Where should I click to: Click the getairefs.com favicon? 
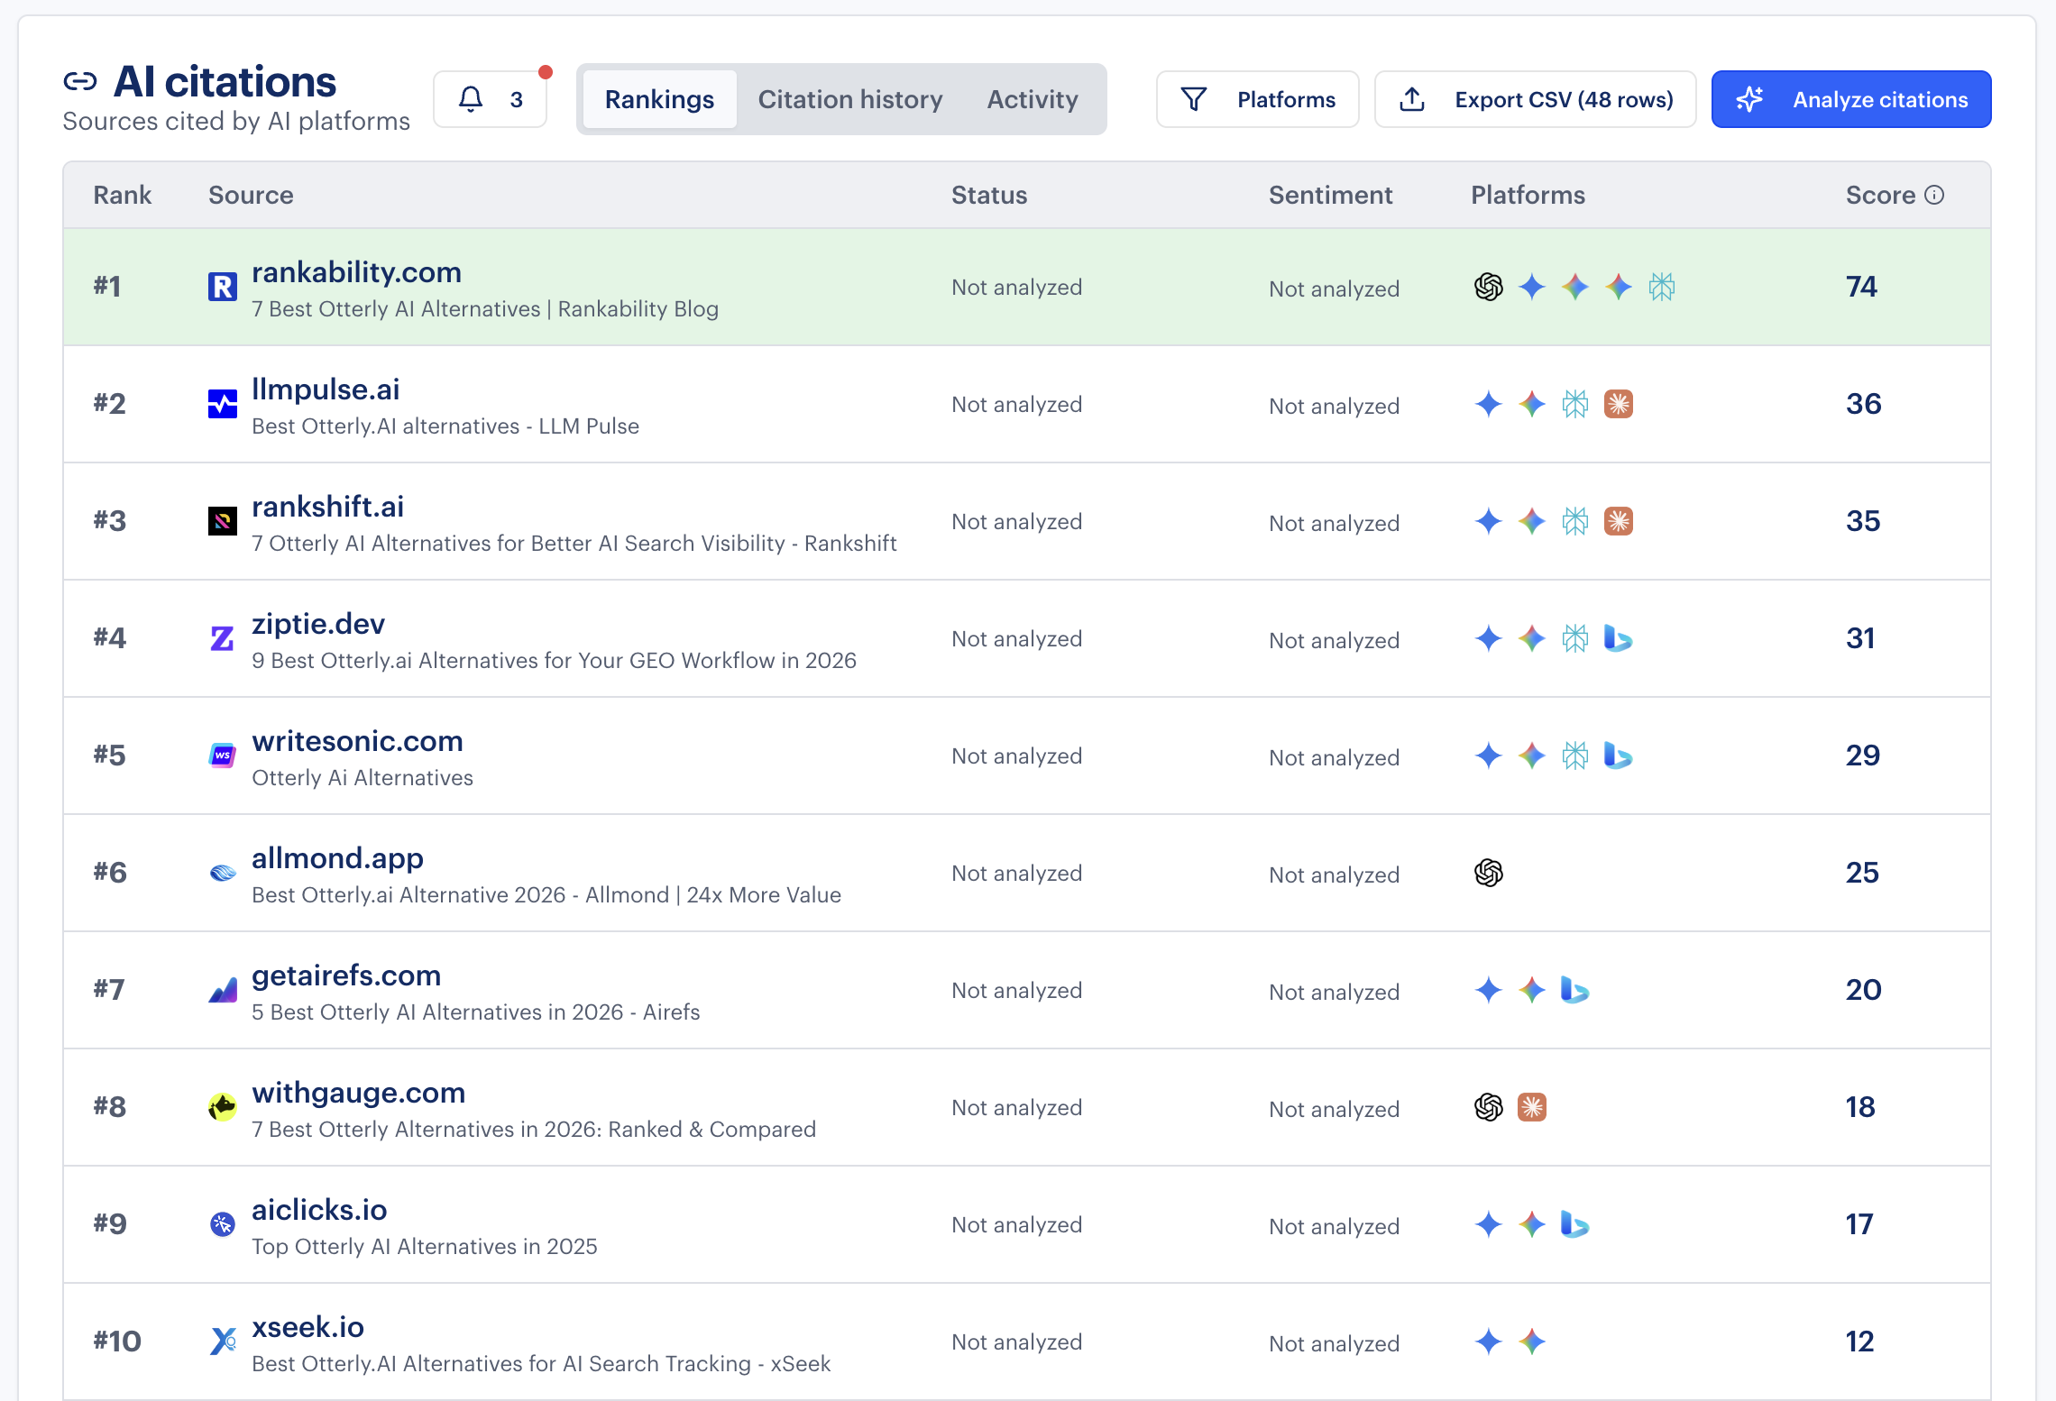(223, 990)
